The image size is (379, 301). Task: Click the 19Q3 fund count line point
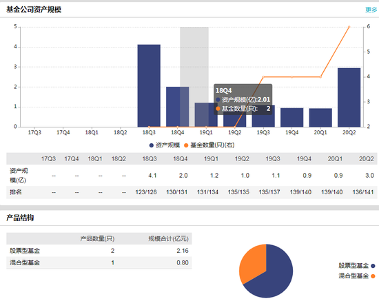tap(263, 77)
